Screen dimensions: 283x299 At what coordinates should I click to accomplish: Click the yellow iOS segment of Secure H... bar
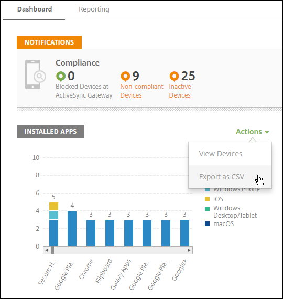tap(53, 206)
